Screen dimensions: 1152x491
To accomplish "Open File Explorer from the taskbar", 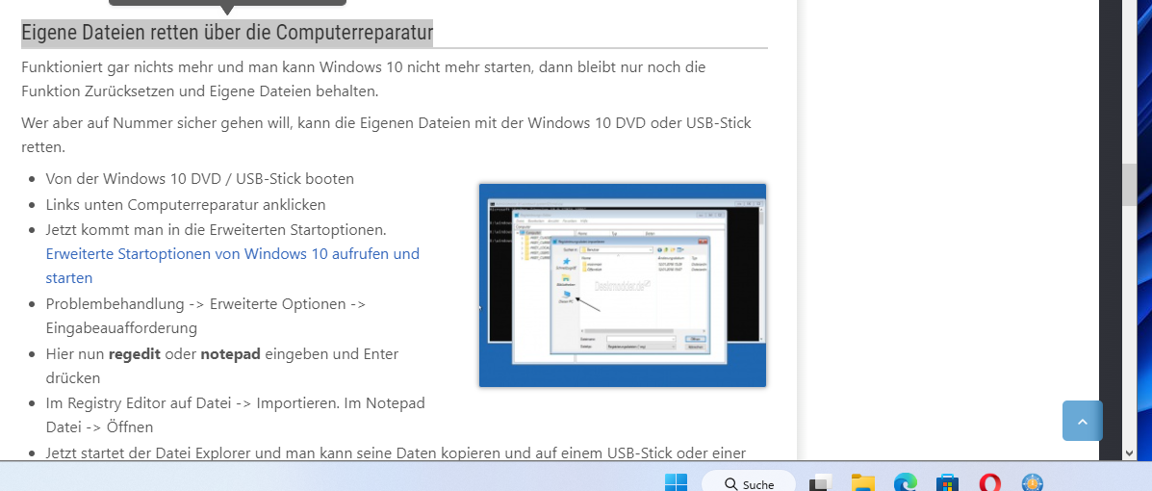I will (863, 482).
